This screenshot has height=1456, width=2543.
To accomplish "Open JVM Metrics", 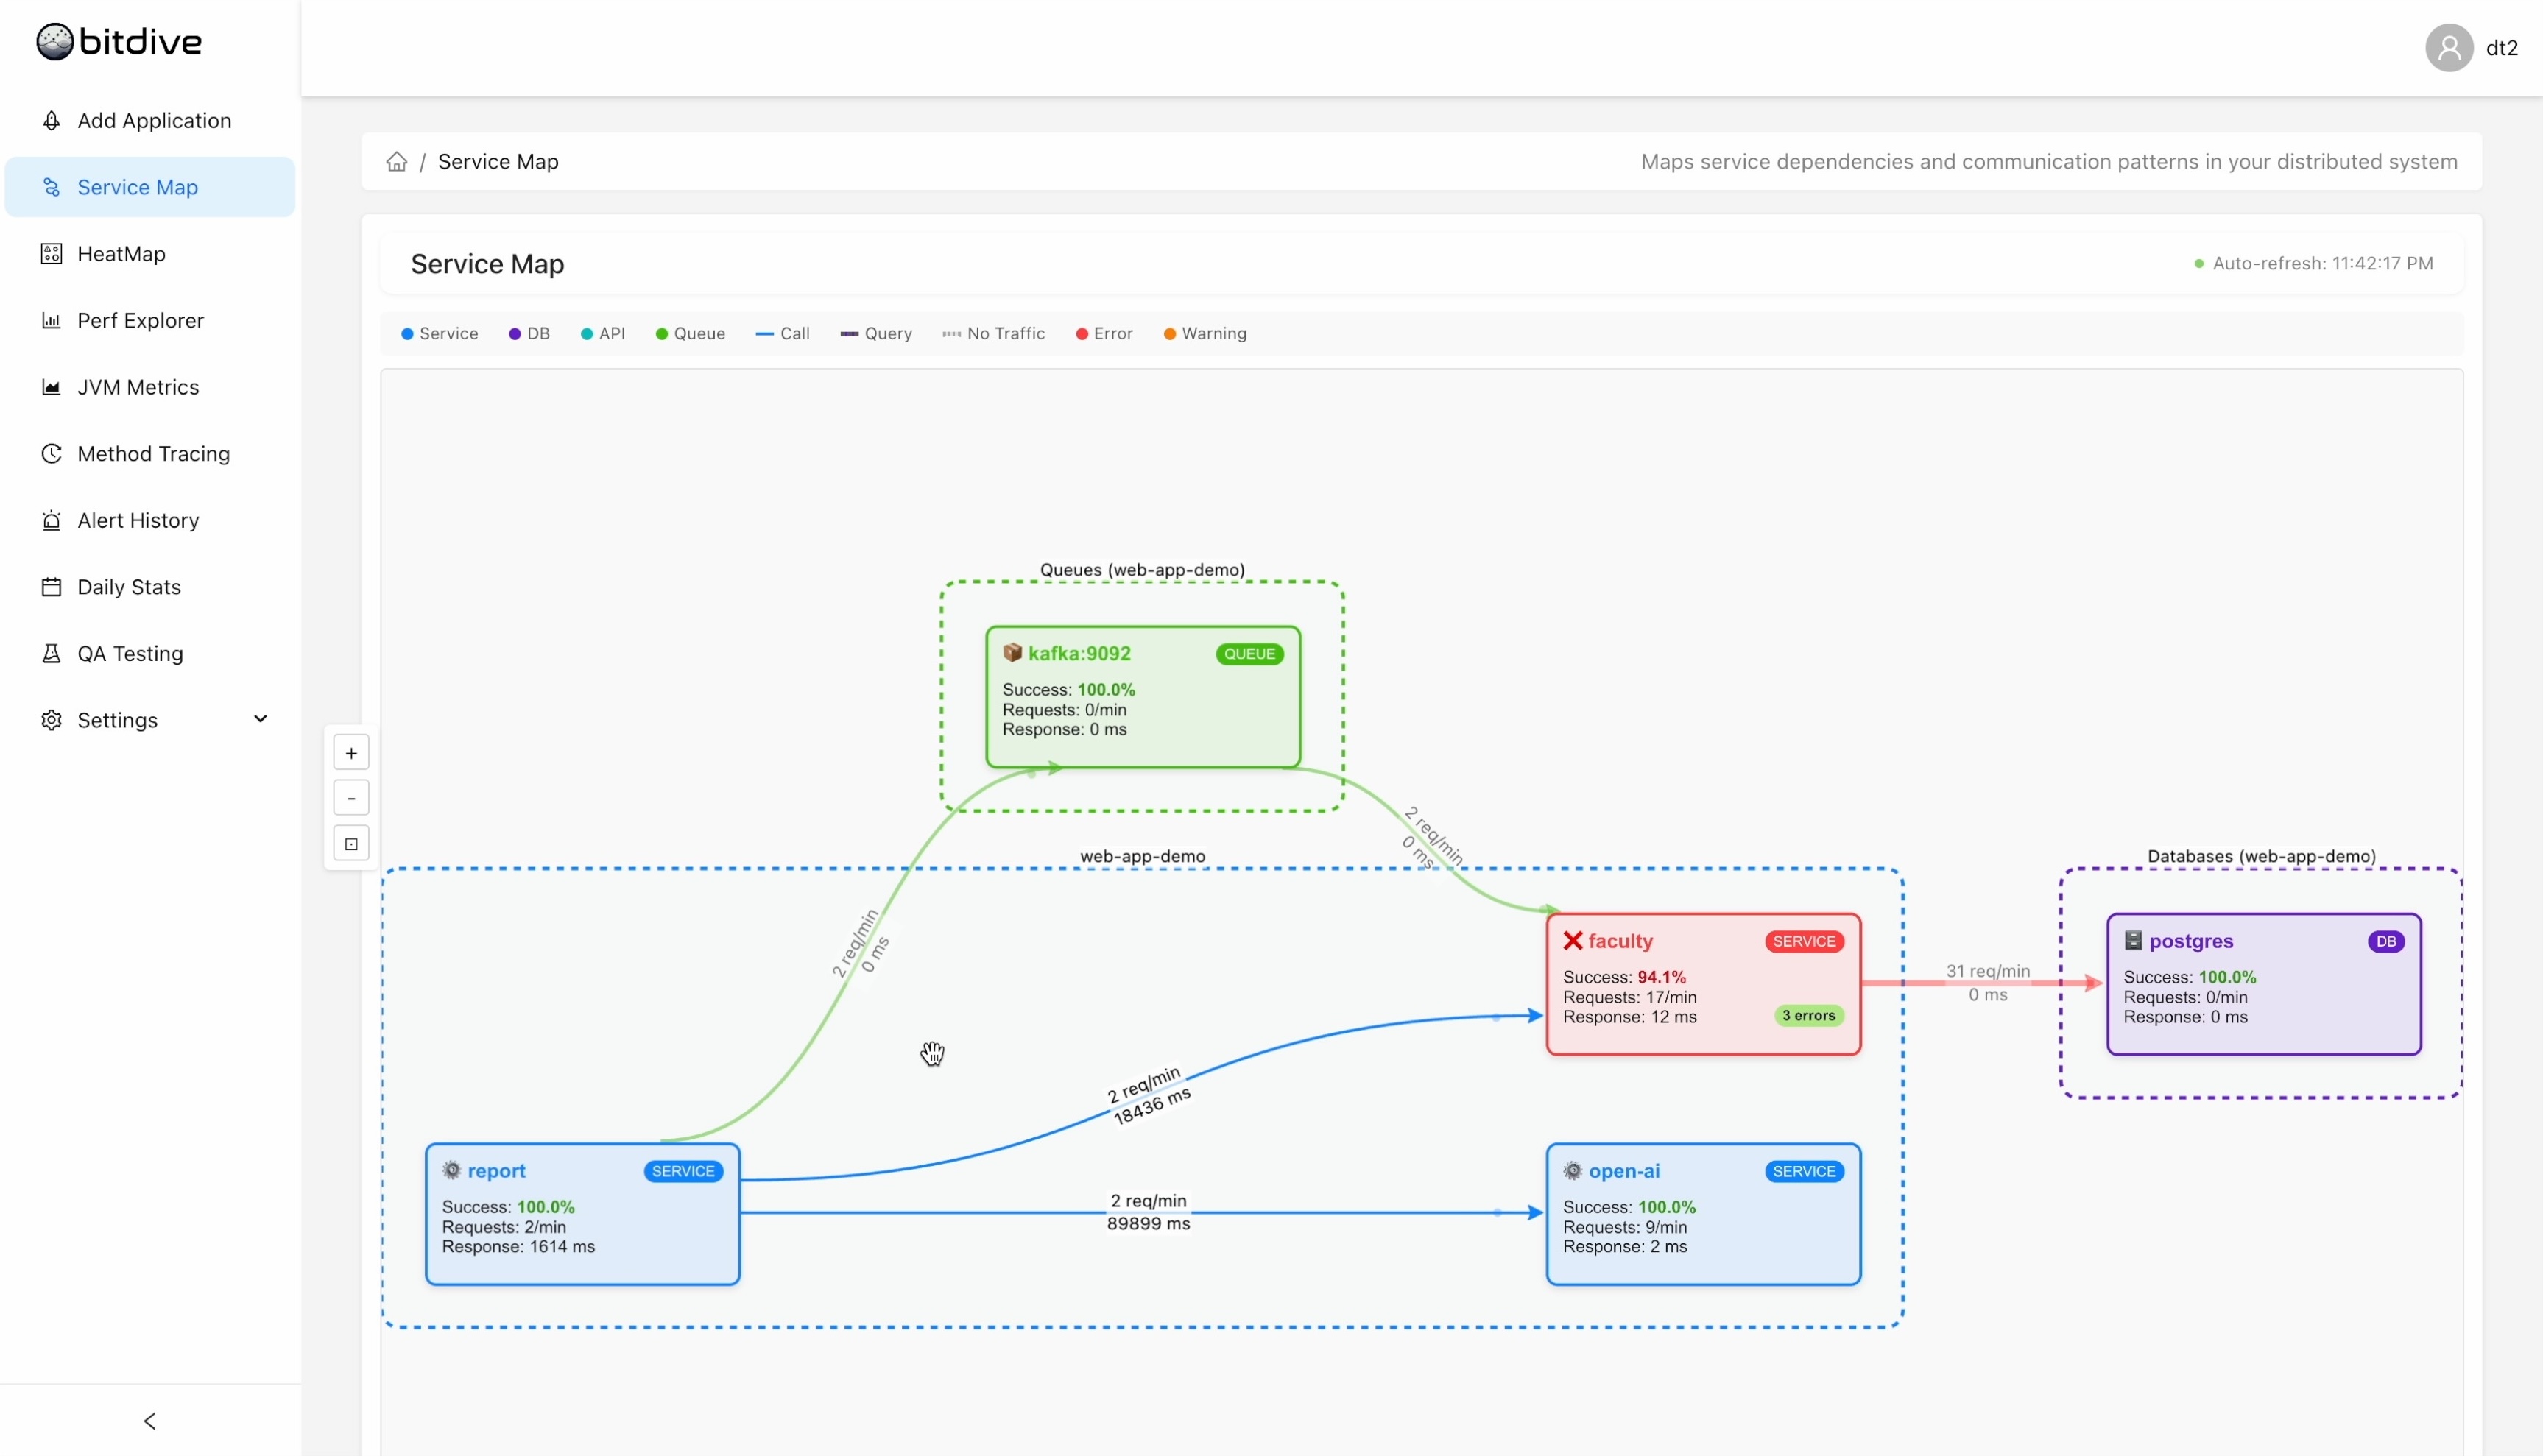I will [x=138, y=386].
